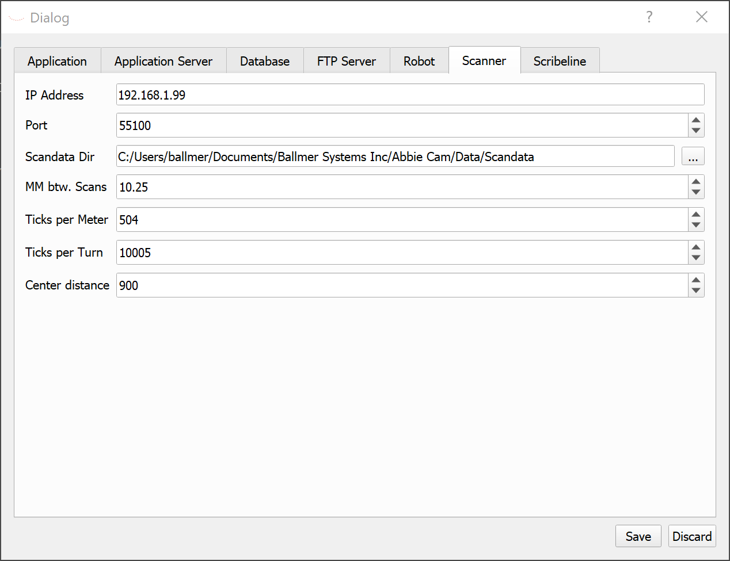Increase Ticks per Turn value
Viewport: 730px width, 561px height.
(x=696, y=247)
